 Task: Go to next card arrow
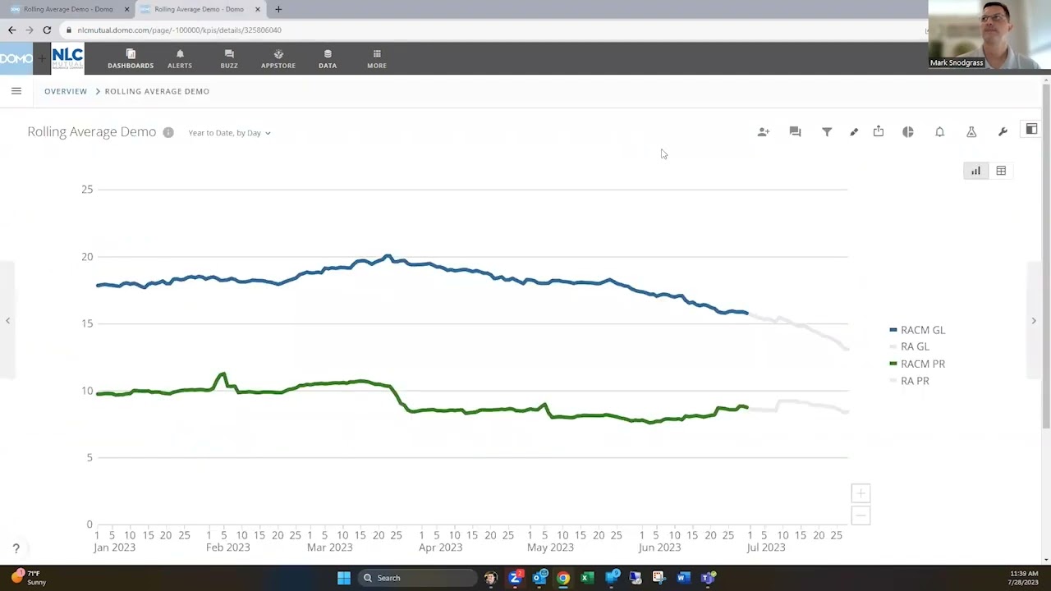1034,321
